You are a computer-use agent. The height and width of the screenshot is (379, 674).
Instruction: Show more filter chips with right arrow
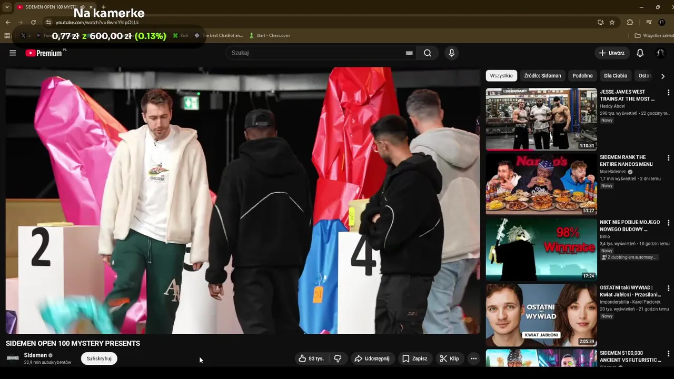coord(662,76)
